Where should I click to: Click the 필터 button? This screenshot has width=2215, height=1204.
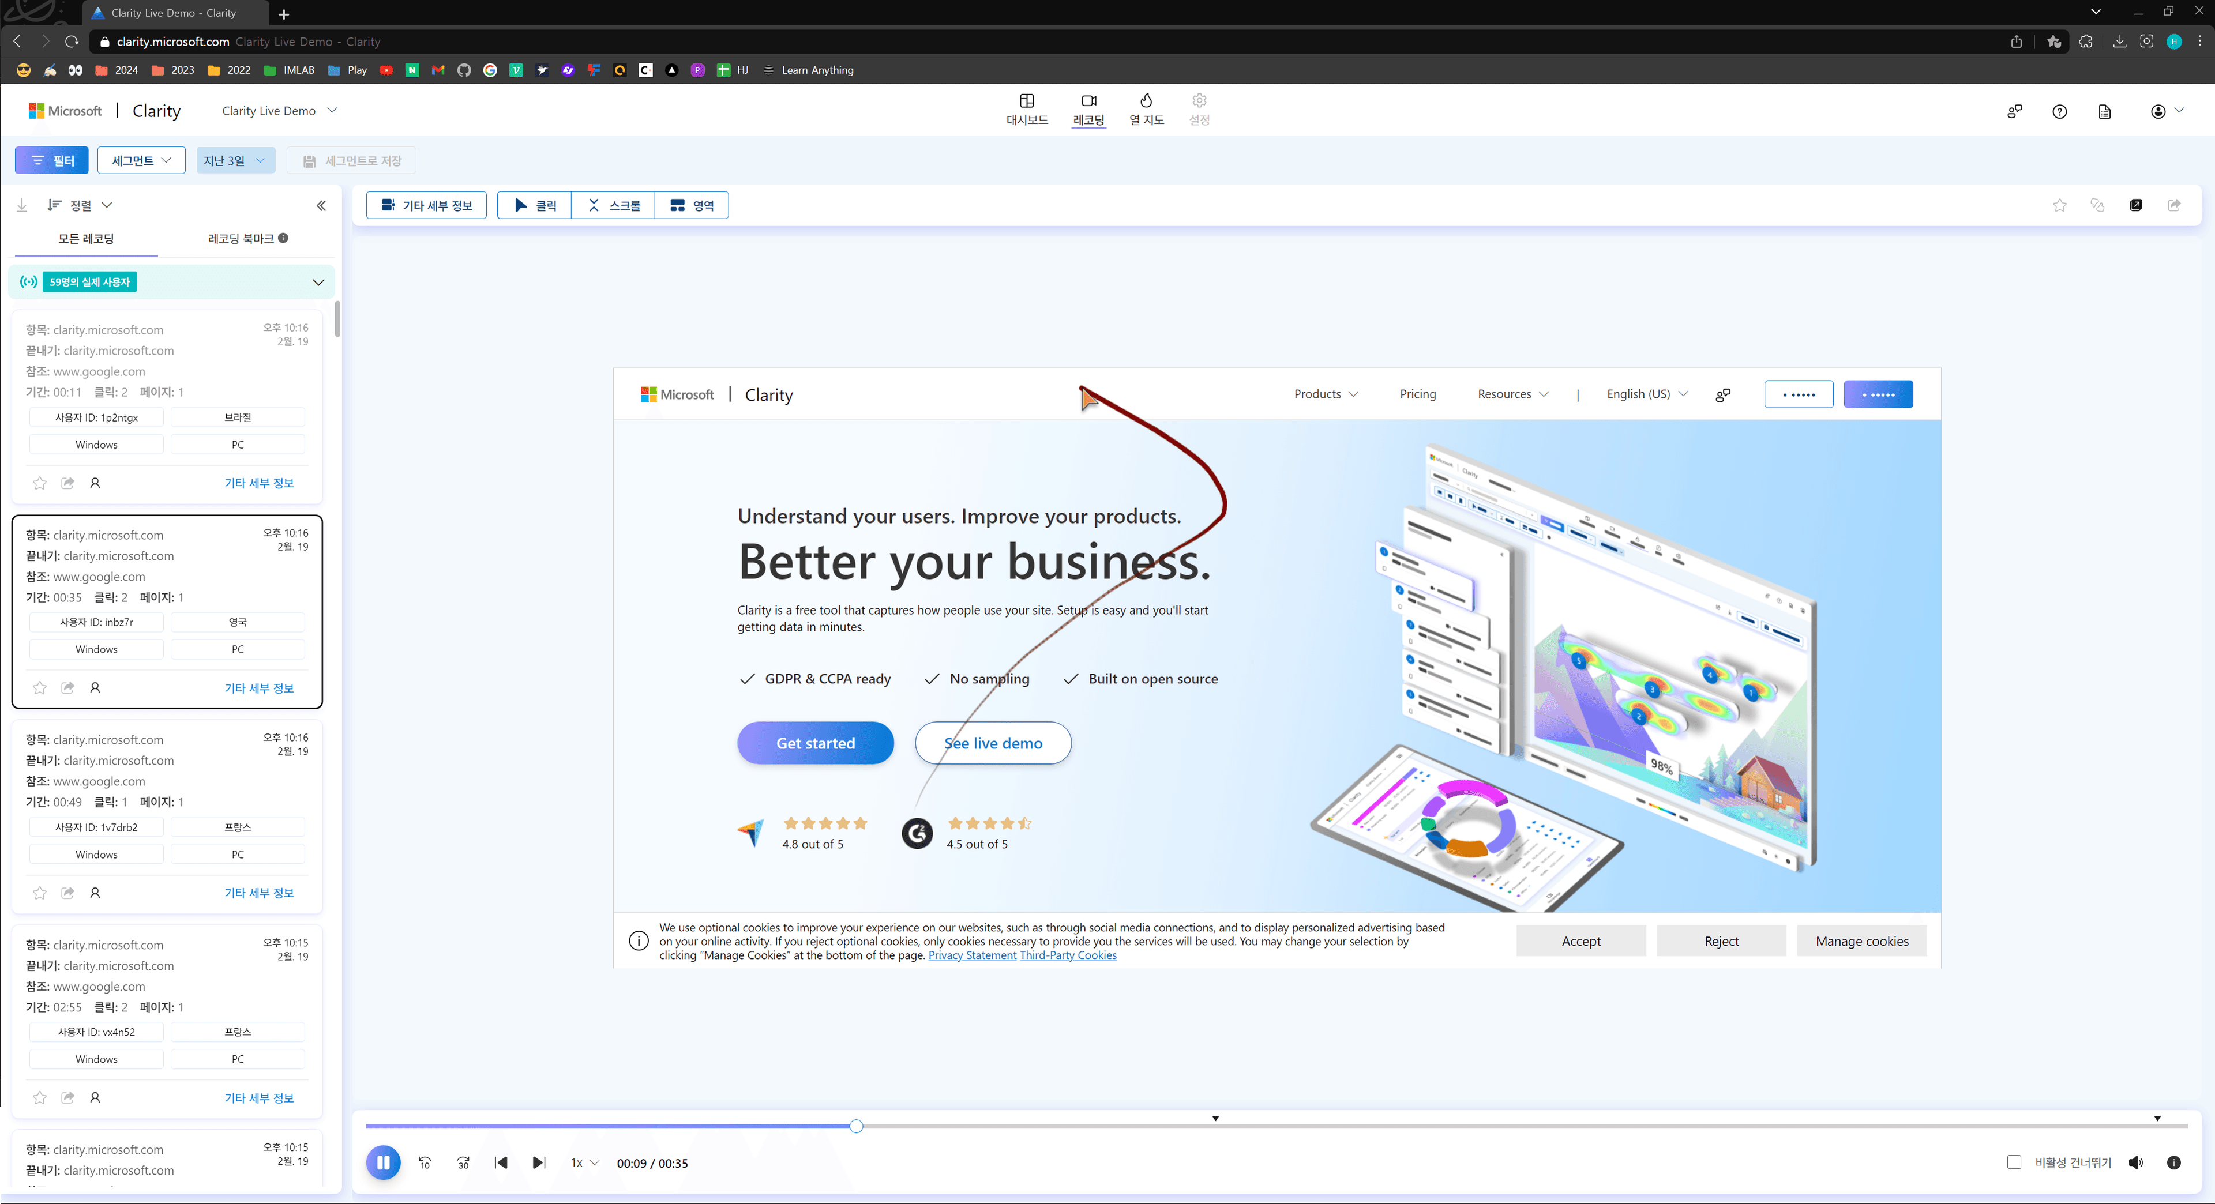[x=51, y=161]
